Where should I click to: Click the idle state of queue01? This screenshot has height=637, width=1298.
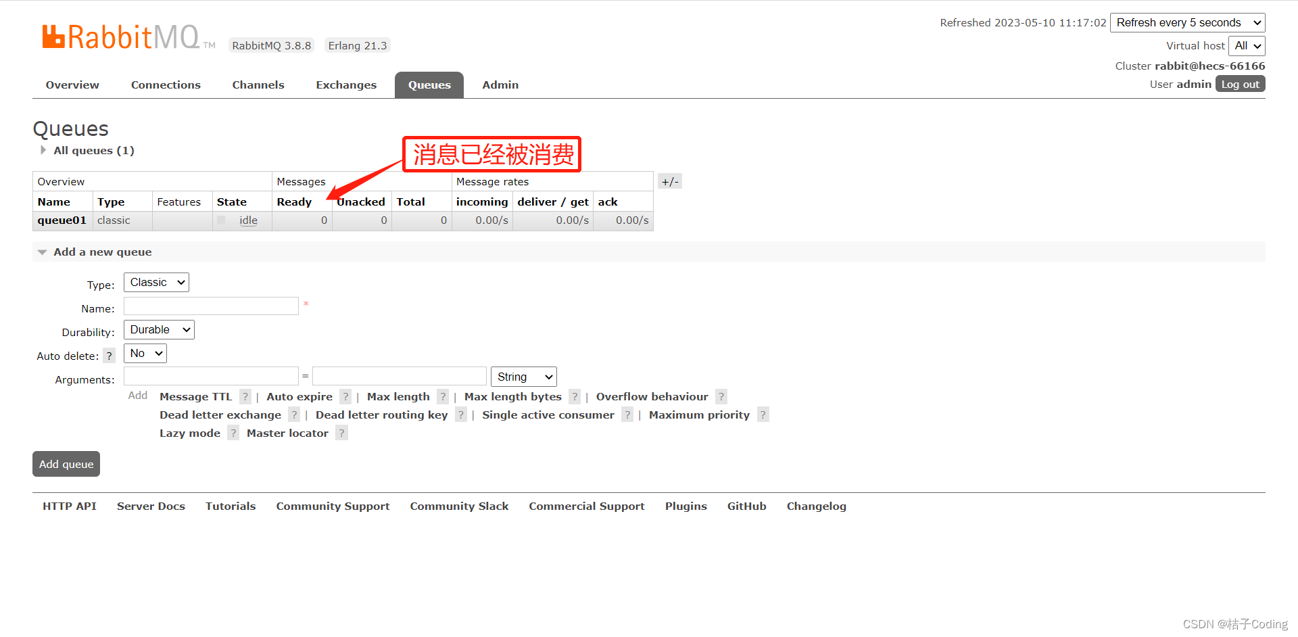pyautogui.click(x=248, y=220)
